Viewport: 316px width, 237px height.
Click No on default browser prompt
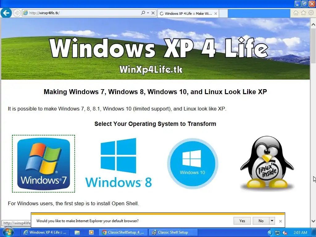pyautogui.click(x=261, y=221)
